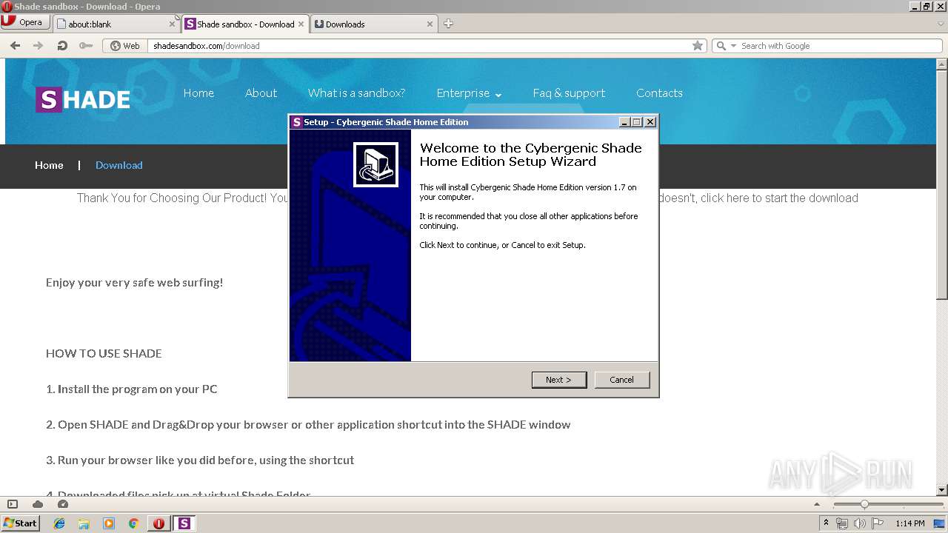The height and width of the screenshot is (533, 948).
Task: Close the Shade sandbox - Download tab
Action: [x=301, y=24]
